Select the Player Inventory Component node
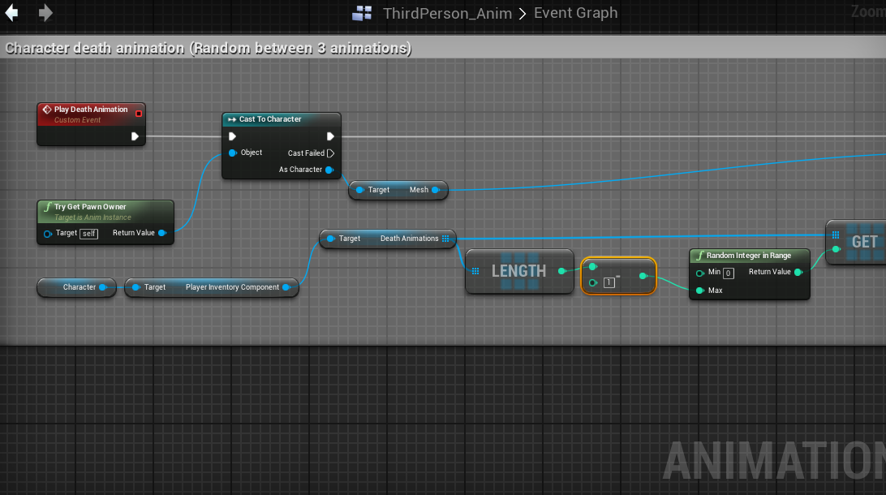This screenshot has width=886, height=495. point(211,287)
